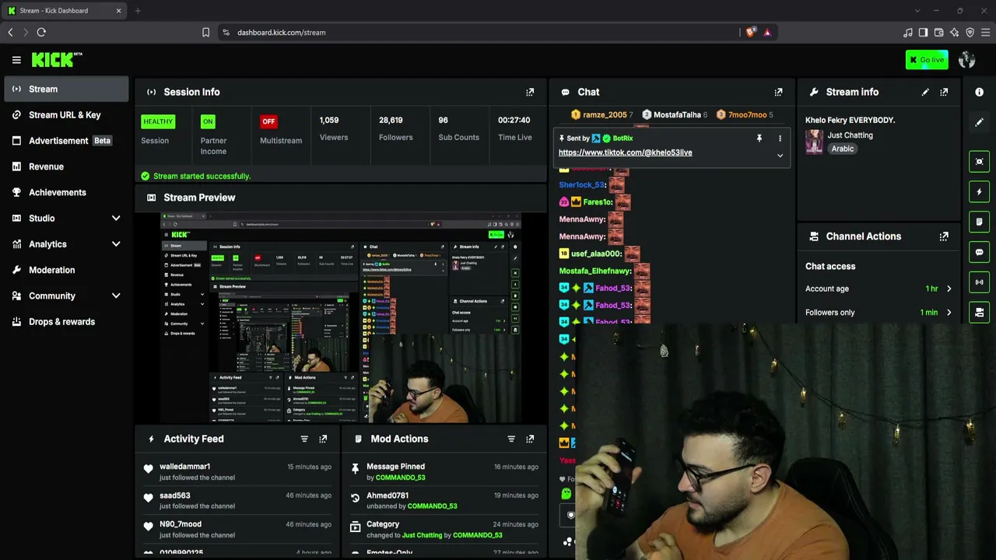The width and height of the screenshot is (996, 560).
Task: Open the Brave VPN shield icon
Action: 970,33
